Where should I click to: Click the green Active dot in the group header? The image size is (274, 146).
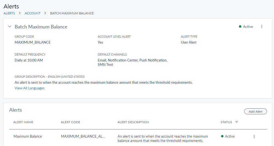[x=240, y=27]
